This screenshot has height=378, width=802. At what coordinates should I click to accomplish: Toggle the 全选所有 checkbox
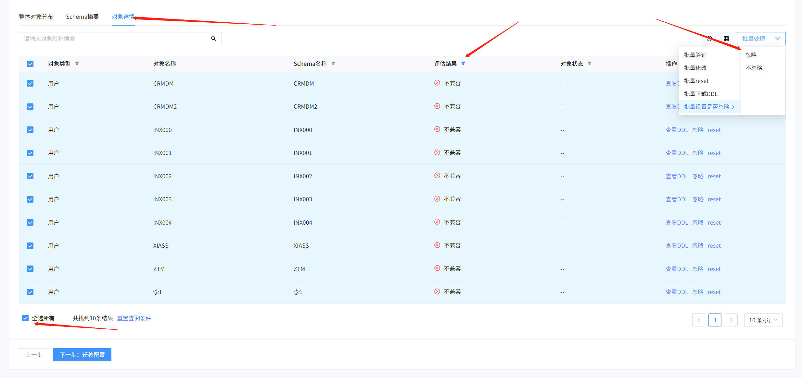pyautogui.click(x=25, y=318)
